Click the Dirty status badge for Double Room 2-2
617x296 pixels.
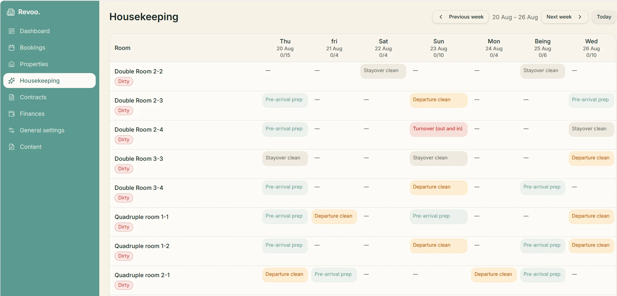click(124, 82)
